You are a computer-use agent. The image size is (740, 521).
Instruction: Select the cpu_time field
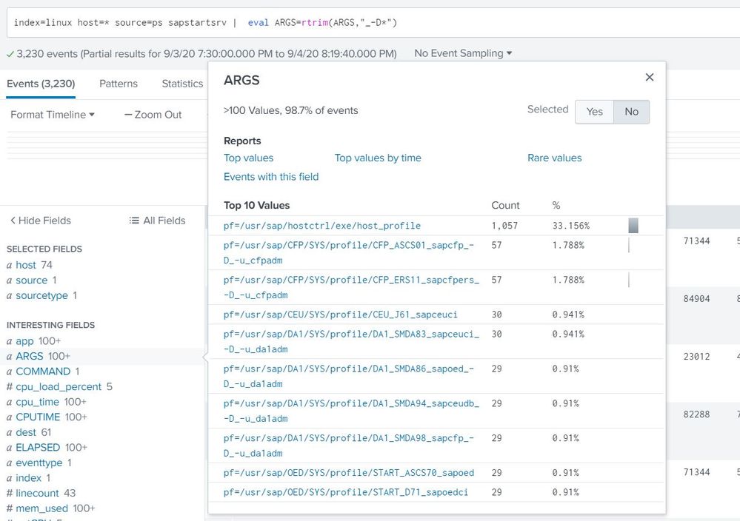[37, 402]
